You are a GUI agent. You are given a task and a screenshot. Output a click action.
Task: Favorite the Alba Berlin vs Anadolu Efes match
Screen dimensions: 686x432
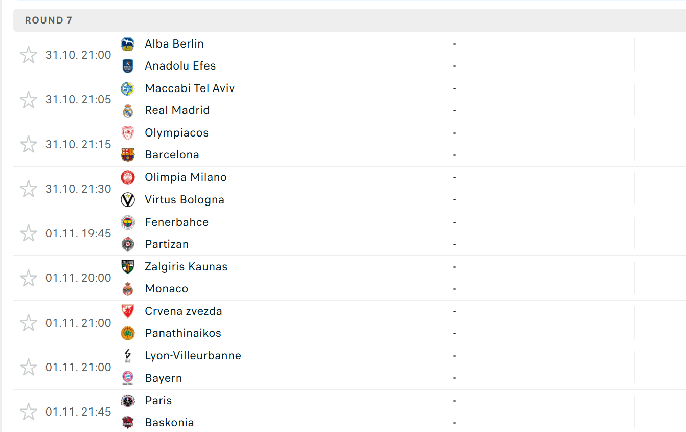click(28, 55)
